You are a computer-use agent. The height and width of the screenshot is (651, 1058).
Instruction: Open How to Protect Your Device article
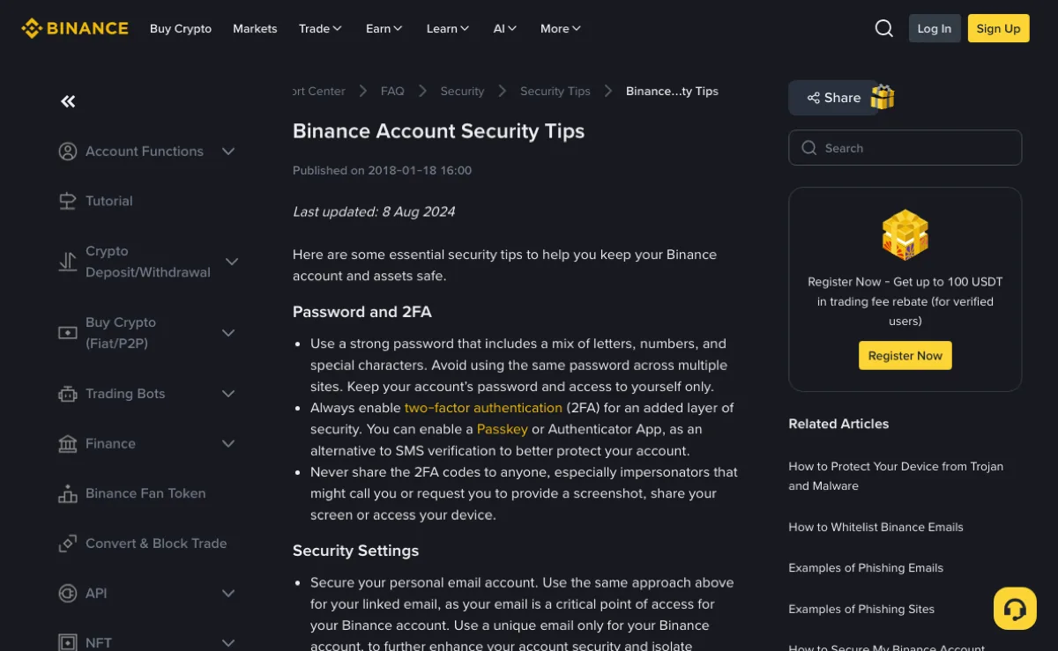click(896, 476)
